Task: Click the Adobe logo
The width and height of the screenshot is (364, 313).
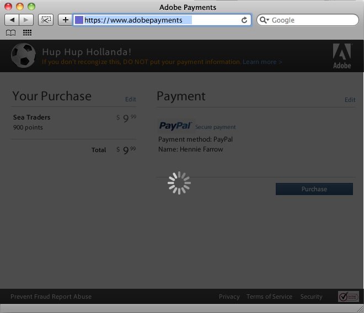Action: [342, 56]
